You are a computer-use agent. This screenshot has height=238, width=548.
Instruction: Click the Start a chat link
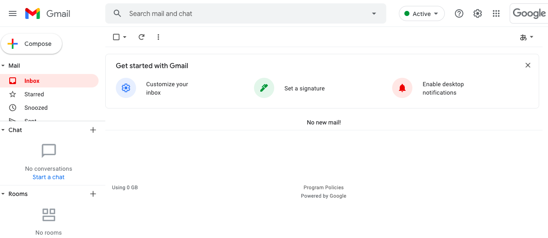[x=48, y=177]
